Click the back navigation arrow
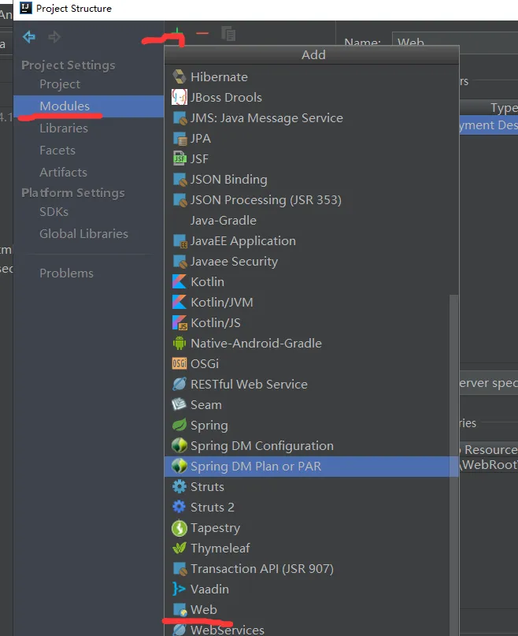The image size is (518, 636). (29, 37)
